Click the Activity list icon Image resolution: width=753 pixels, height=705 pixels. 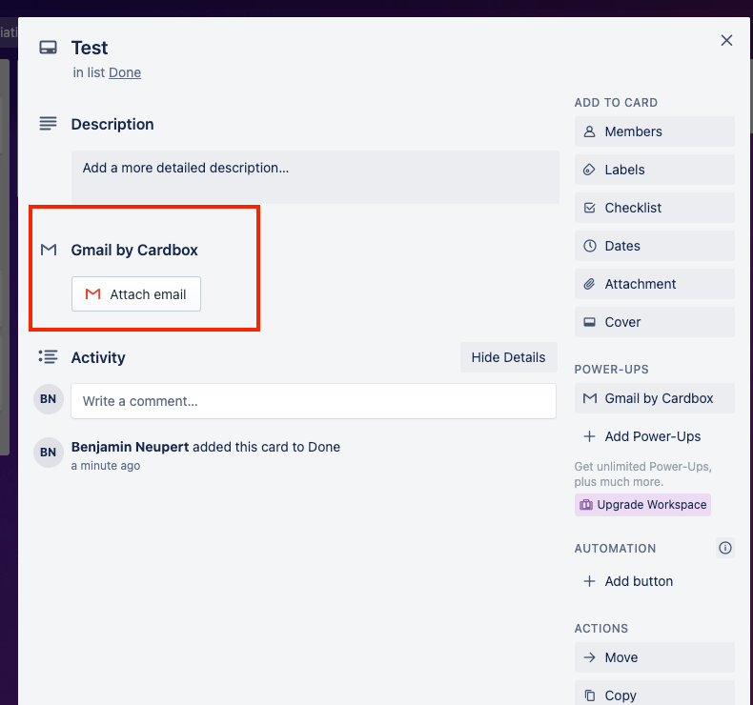48,357
